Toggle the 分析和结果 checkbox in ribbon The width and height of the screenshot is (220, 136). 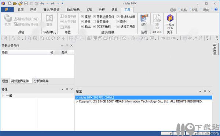(118, 17)
